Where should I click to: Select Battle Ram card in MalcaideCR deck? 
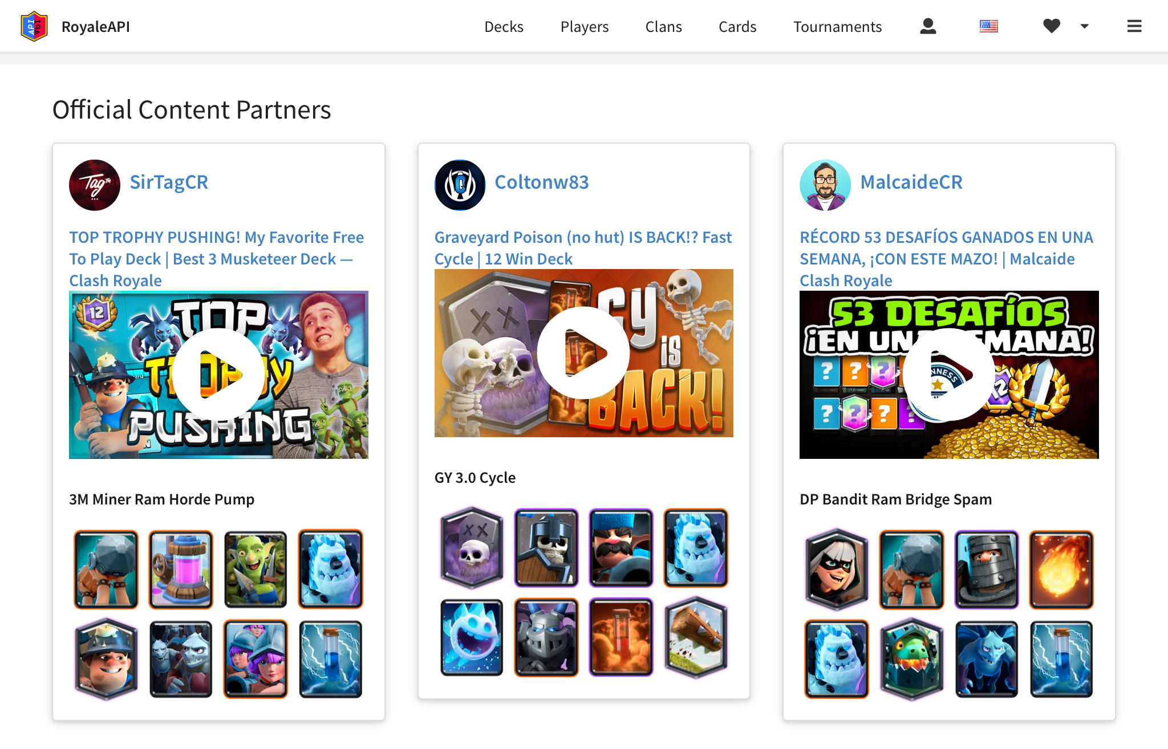[911, 569]
